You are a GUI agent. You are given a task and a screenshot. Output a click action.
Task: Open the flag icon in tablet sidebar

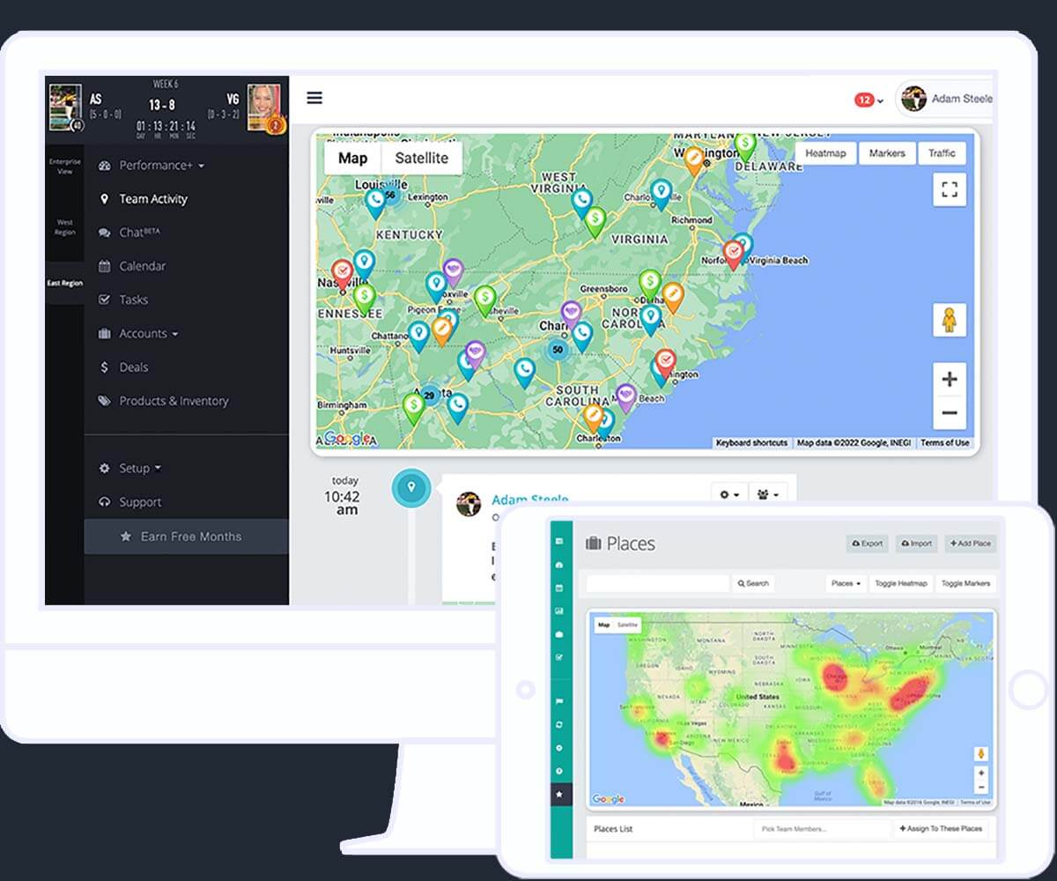pyautogui.click(x=559, y=702)
